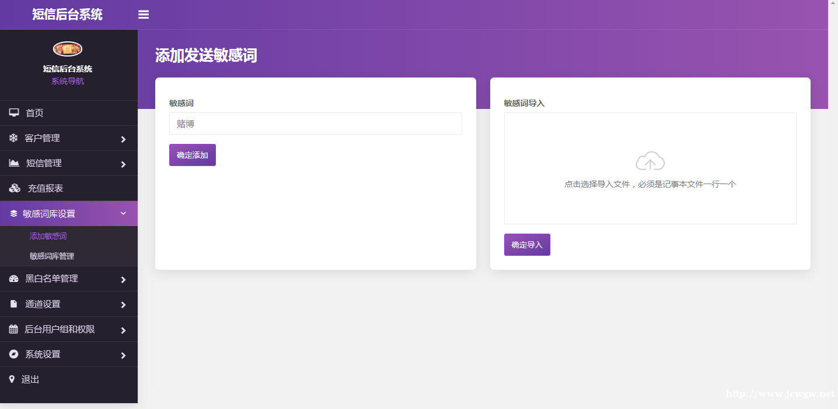Click the chart icon next to 短信管理
The height and width of the screenshot is (409, 838).
coord(13,163)
